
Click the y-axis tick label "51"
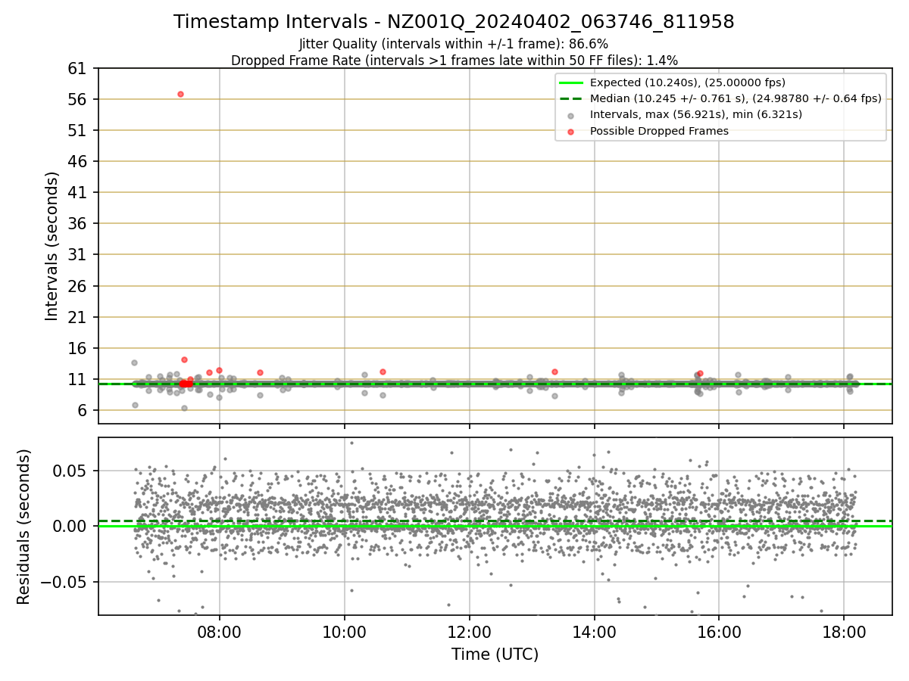tap(78, 131)
